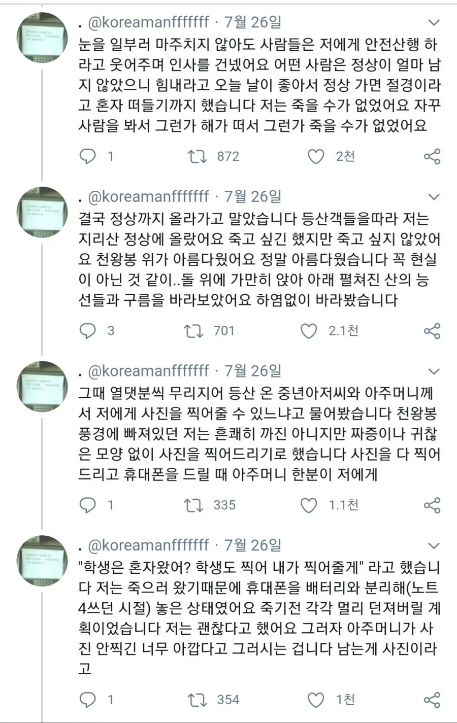This screenshot has height=723, width=457.
Task: Open the options chevron on the first tweet
Action: 433,23
